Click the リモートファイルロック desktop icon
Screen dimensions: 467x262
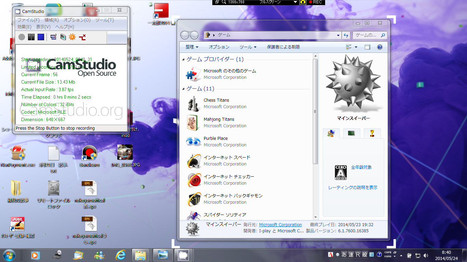(x=54, y=194)
